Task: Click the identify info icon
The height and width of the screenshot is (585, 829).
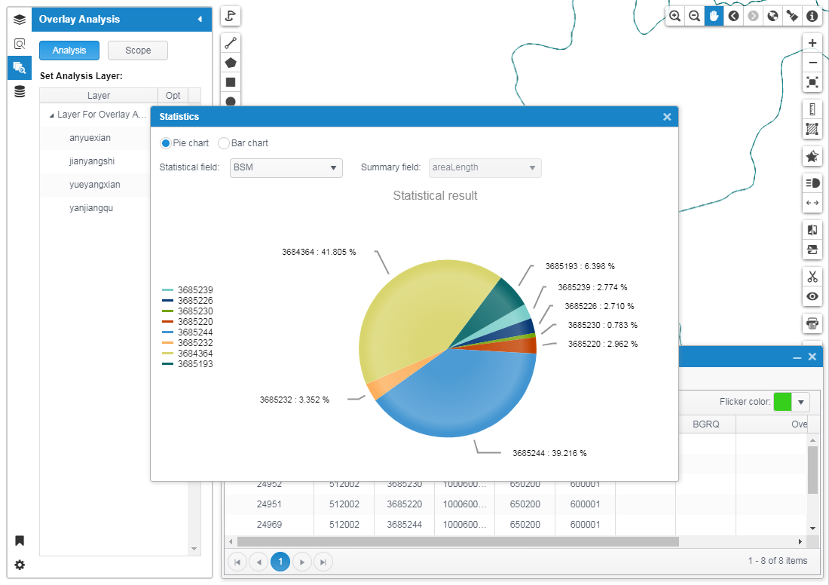Action: tap(812, 16)
